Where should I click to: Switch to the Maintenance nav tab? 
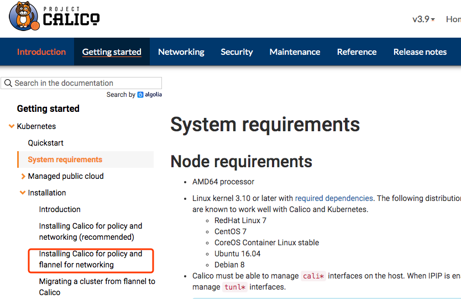point(295,52)
